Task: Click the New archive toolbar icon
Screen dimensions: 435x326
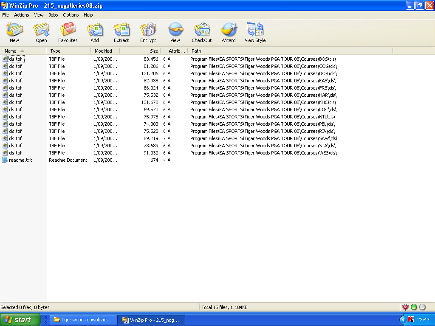Action: tap(14, 32)
